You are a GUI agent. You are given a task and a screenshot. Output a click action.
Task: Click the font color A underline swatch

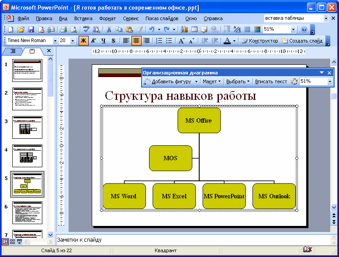click(x=227, y=41)
